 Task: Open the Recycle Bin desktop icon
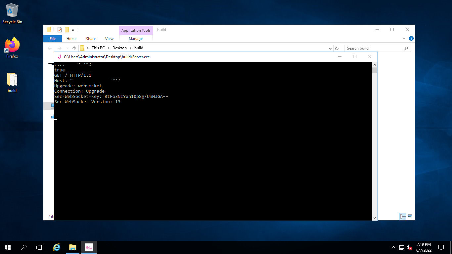12,13
